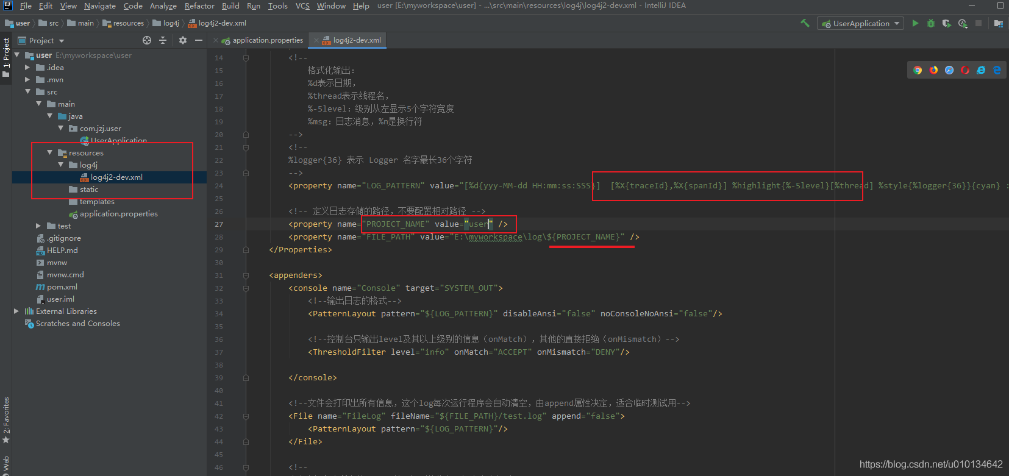Start debugging with the bug icon
Screen dimensions: 1009x476
(931, 23)
